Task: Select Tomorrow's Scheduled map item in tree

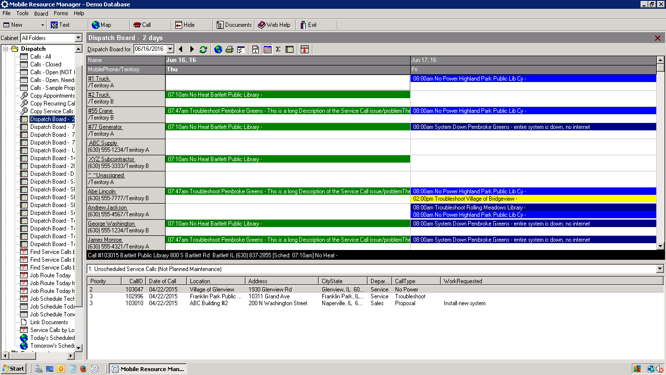Action: click(52, 346)
